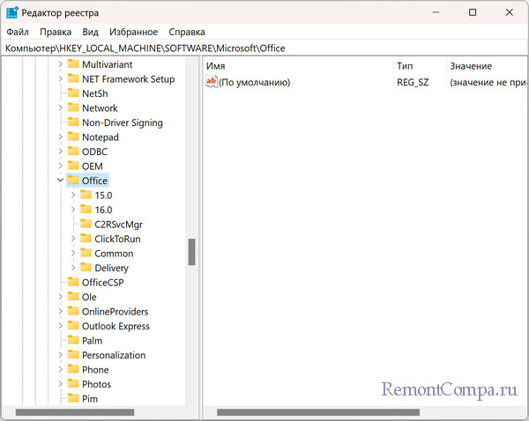Click the folder icon next to Personalization
Screen dimensions: 529x421
coord(73,354)
